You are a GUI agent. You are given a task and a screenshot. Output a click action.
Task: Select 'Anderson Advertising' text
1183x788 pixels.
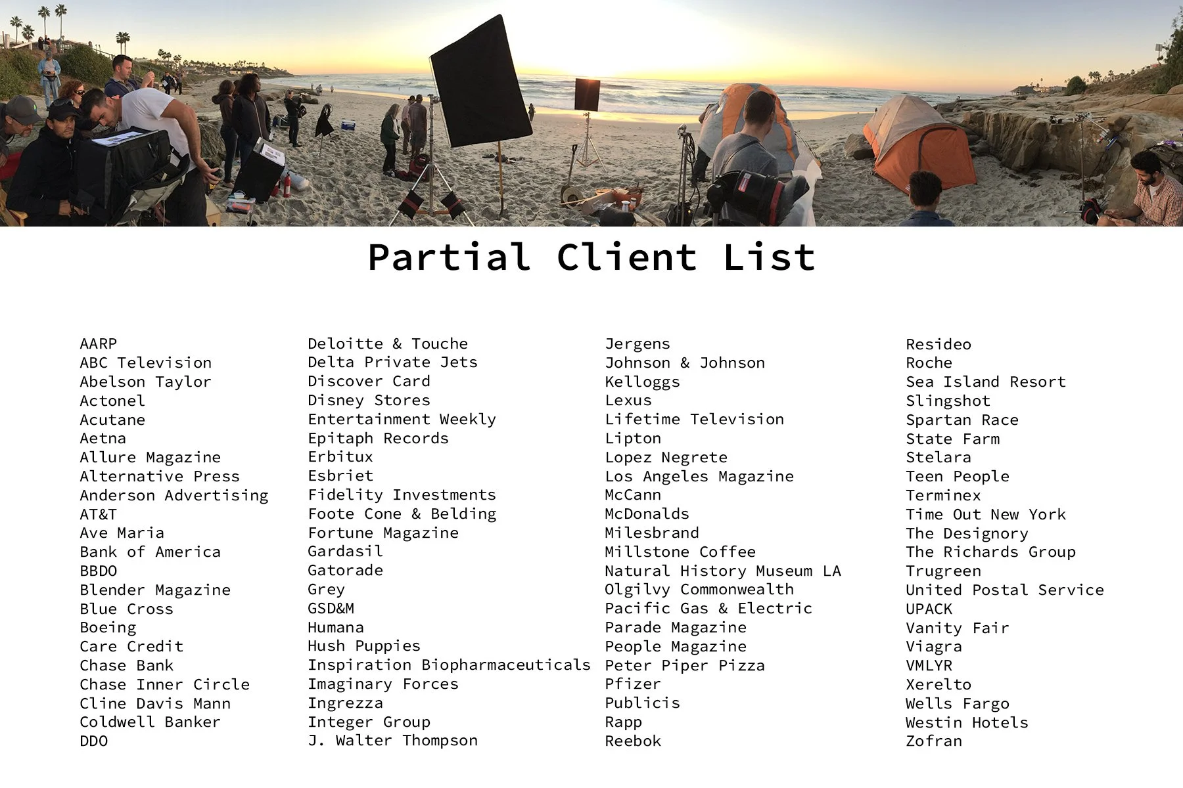tap(174, 495)
